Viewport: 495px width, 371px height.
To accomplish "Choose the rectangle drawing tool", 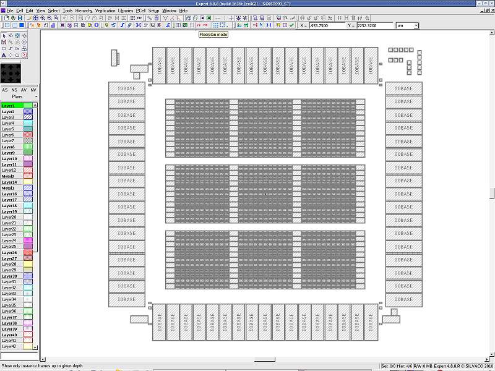I will pyautogui.click(x=4, y=48).
